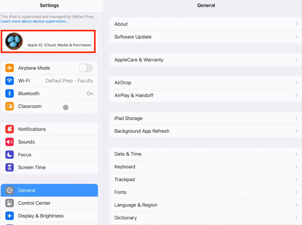Select General in the sidebar
Screen dimensions: 302x225
49,190
